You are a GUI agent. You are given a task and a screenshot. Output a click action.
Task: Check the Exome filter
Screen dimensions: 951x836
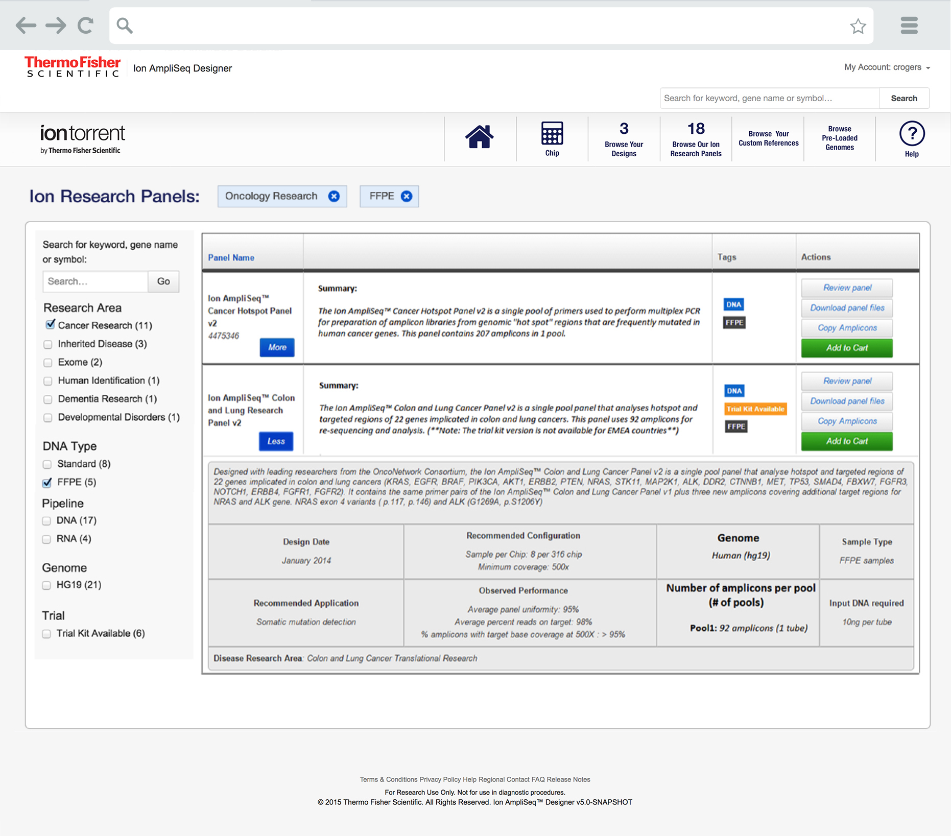click(48, 363)
